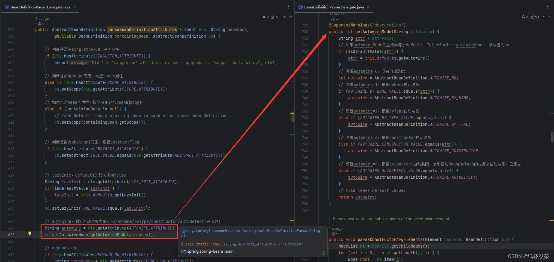The height and width of the screenshot is (262, 554).
Task: Click 'return autowire;' statement on line 755
Action: (x=357, y=197)
